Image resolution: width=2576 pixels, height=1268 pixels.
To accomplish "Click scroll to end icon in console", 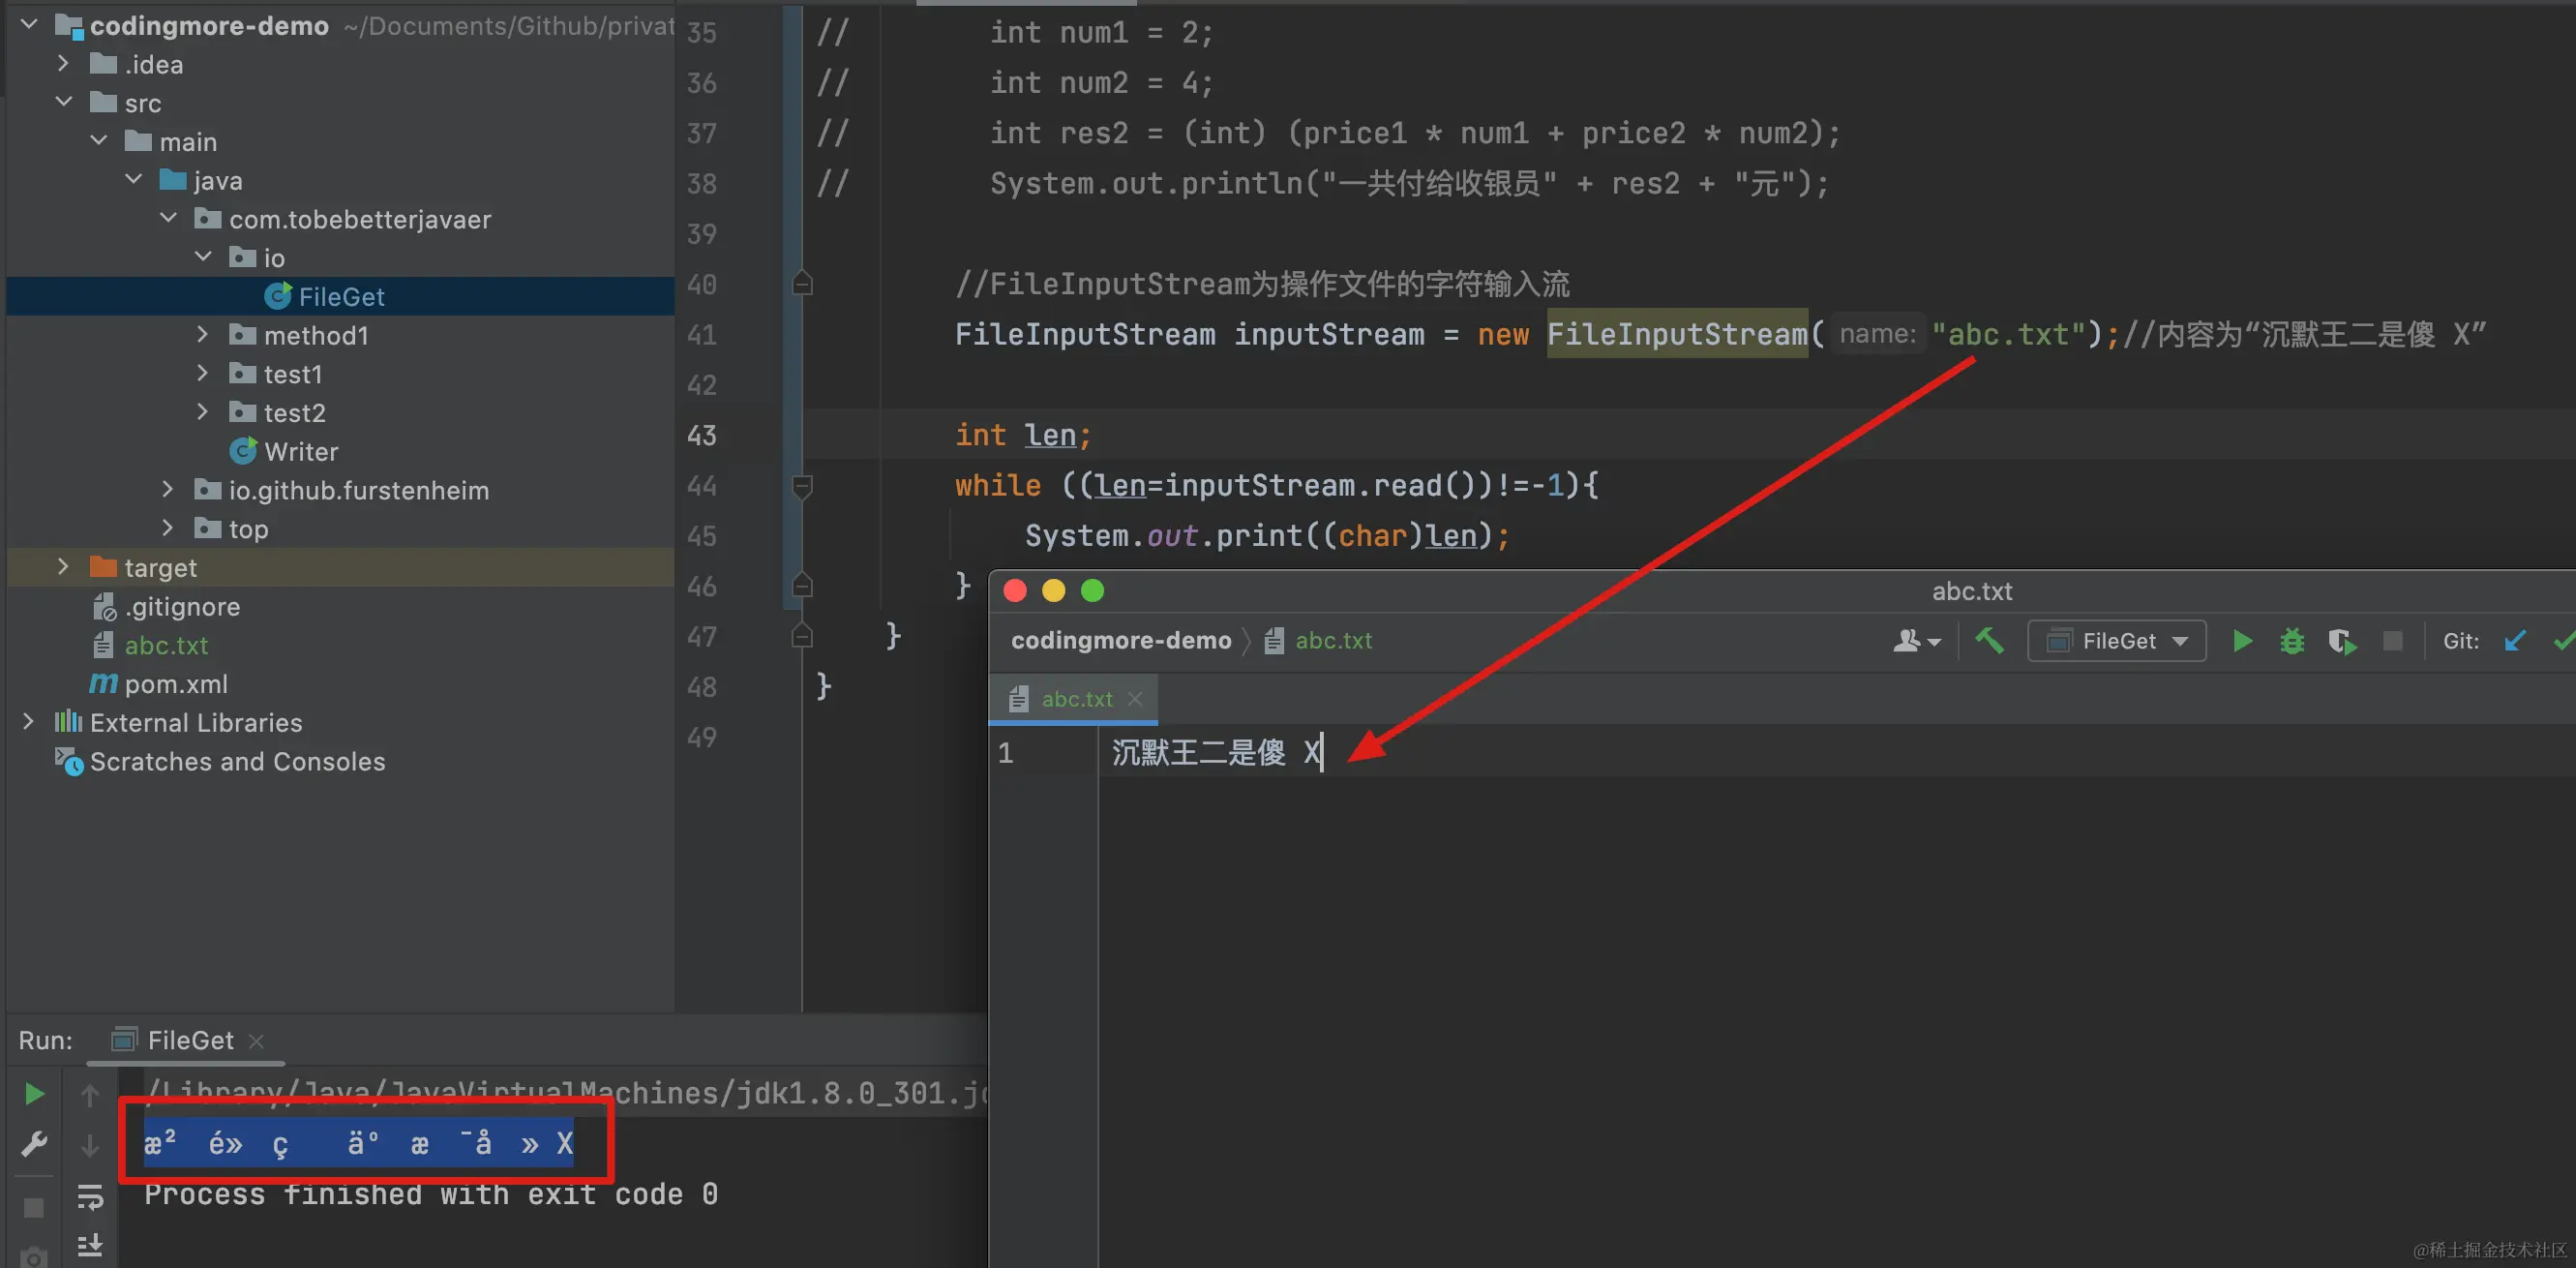I will pos(90,1245).
